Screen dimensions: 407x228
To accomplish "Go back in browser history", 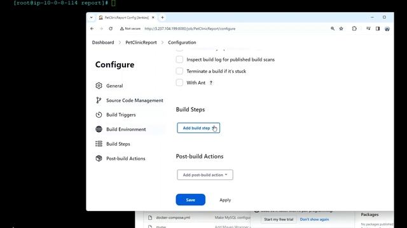I will (x=92, y=28).
